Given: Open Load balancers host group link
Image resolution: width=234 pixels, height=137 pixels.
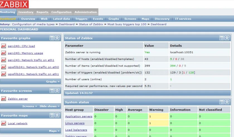Looking at the screenshot, I should pos(76,130).
